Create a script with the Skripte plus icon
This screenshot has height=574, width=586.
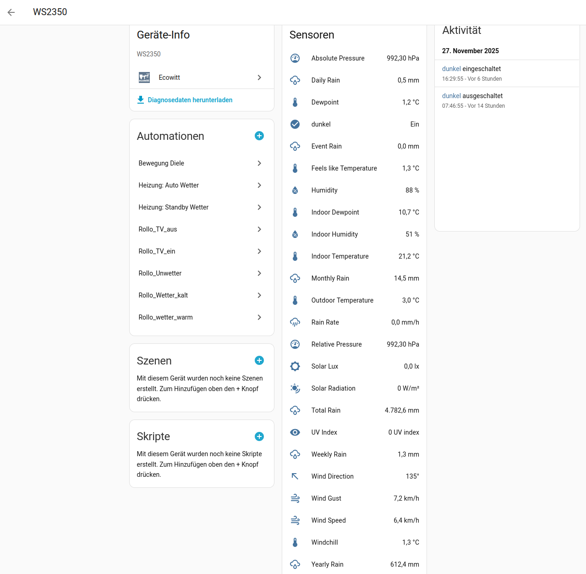coord(259,436)
